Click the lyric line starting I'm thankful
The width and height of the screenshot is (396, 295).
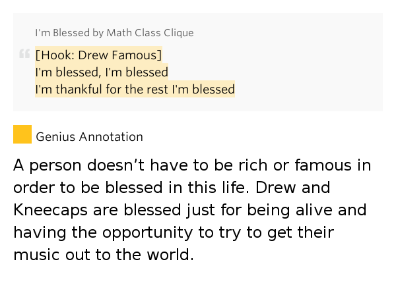(x=135, y=89)
